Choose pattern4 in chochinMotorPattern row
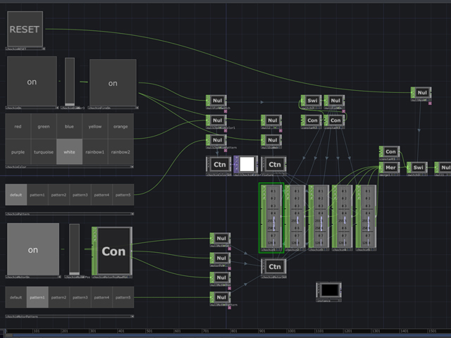The width and height of the screenshot is (451, 338). (101, 297)
